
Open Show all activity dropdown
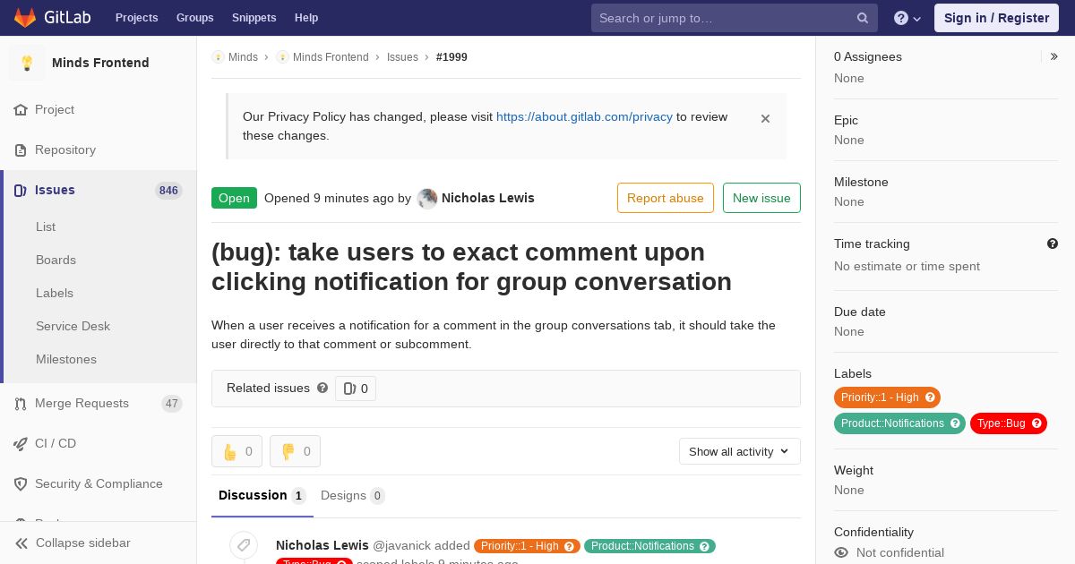[740, 451]
